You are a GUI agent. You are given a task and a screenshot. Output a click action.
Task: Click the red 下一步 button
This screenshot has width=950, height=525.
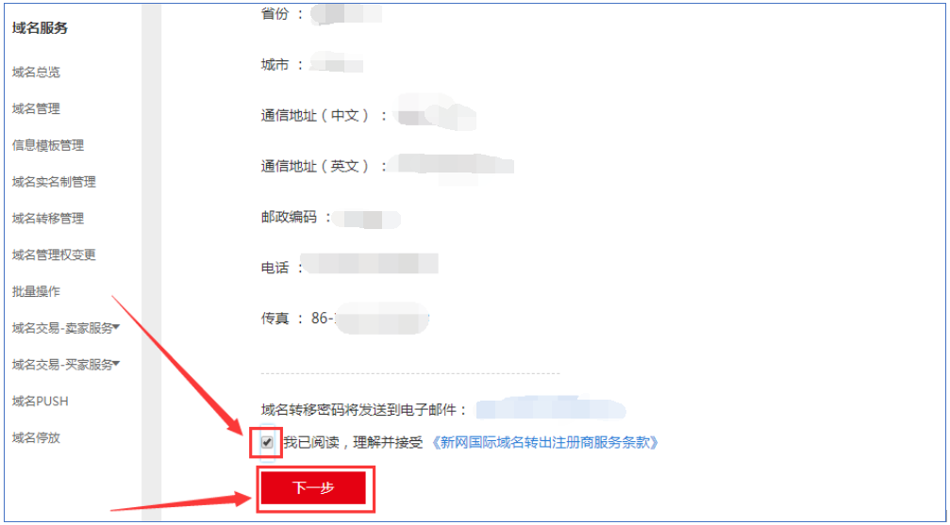coord(313,487)
